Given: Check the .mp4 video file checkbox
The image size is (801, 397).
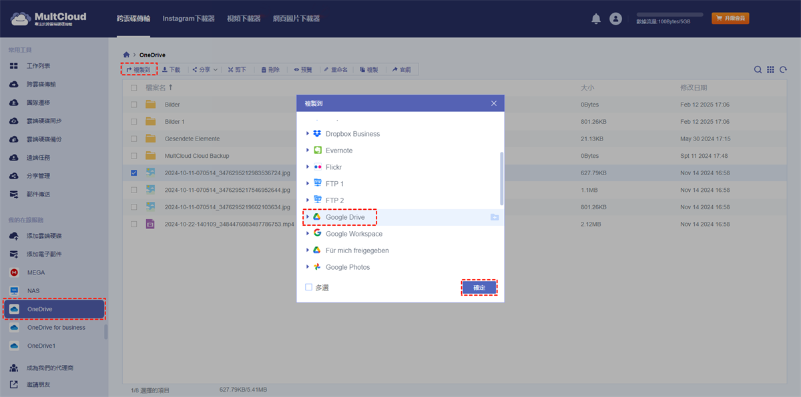Looking at the screenshot, I should pos(134,224).
